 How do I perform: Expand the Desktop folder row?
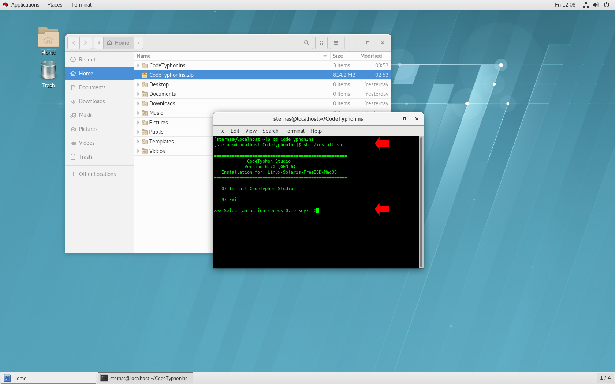[x=138, y=84]
